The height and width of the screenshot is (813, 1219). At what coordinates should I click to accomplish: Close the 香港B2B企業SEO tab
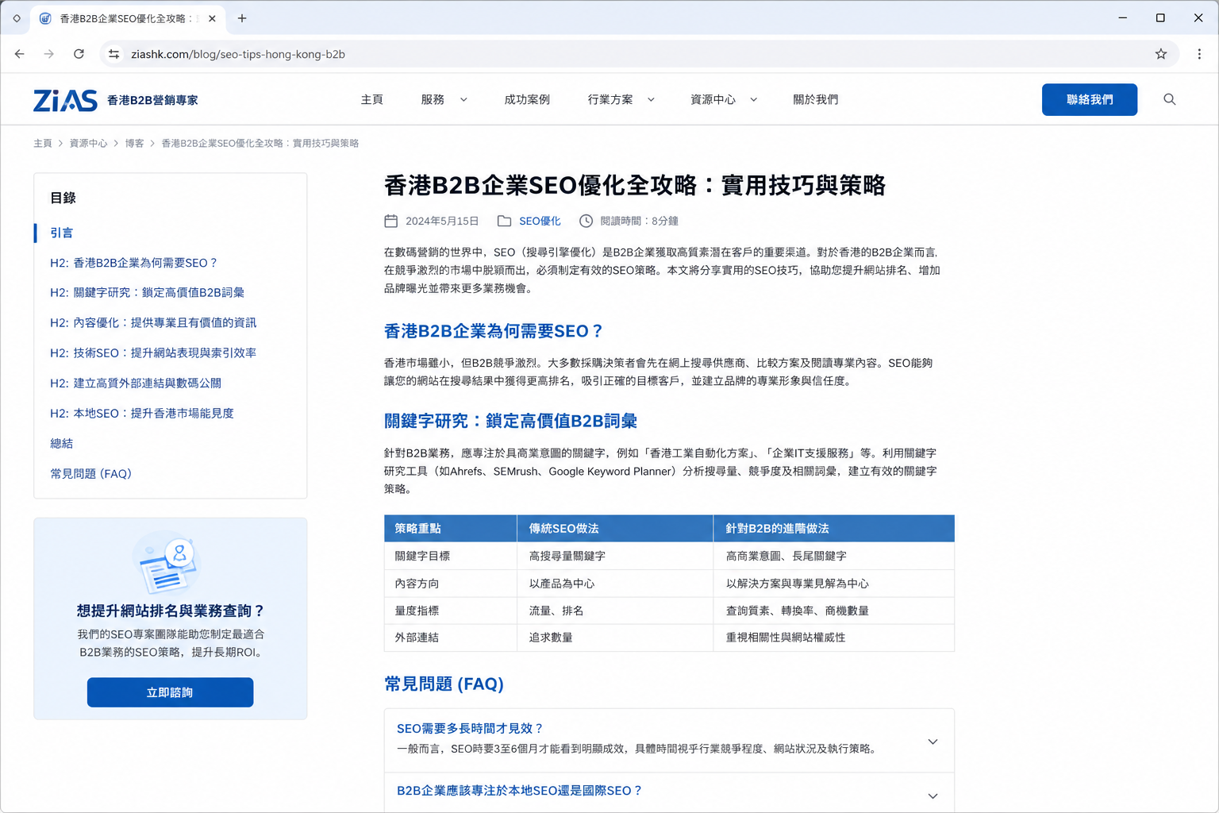click(212, 18)
